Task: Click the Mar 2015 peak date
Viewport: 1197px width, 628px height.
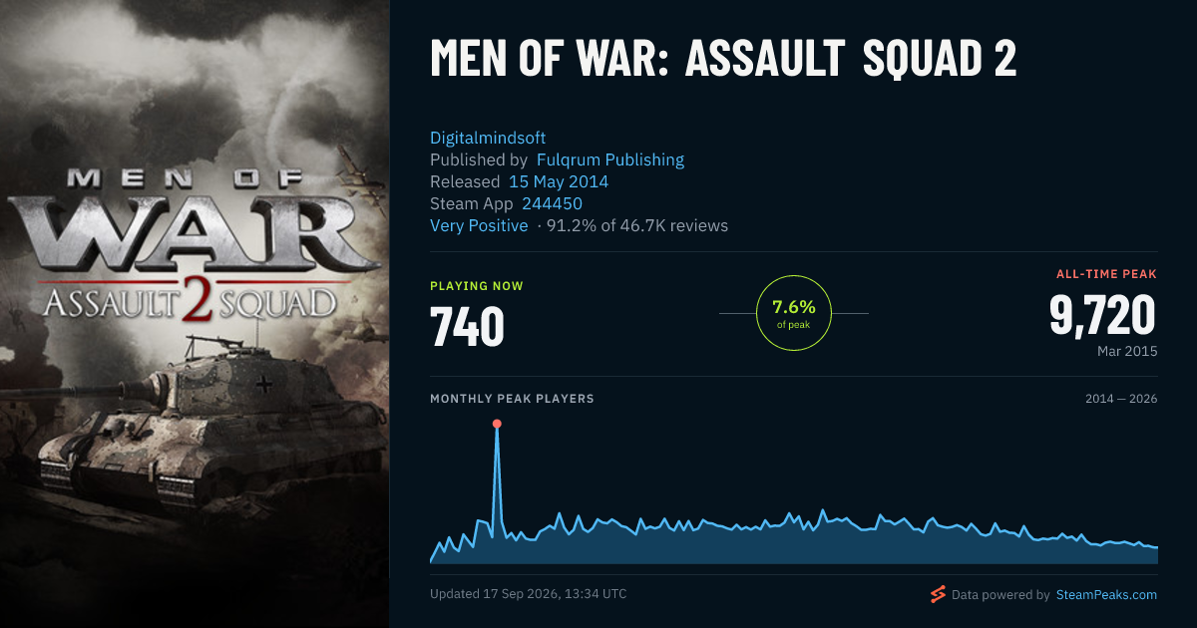Action: (x=1126, y=351)
